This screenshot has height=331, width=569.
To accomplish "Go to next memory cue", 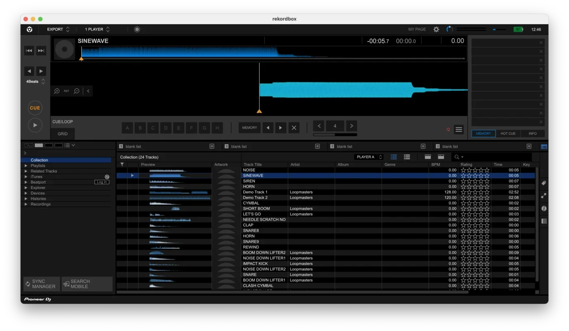I will pyautogui.click(x=280, y=128).
